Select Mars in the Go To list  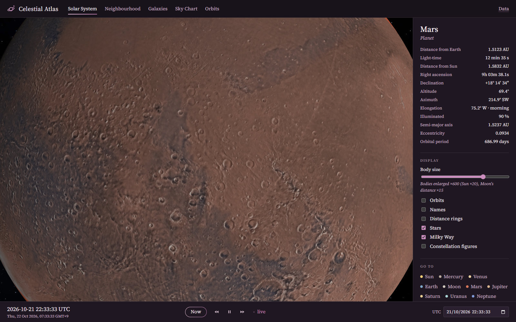[x=474, y=287]
